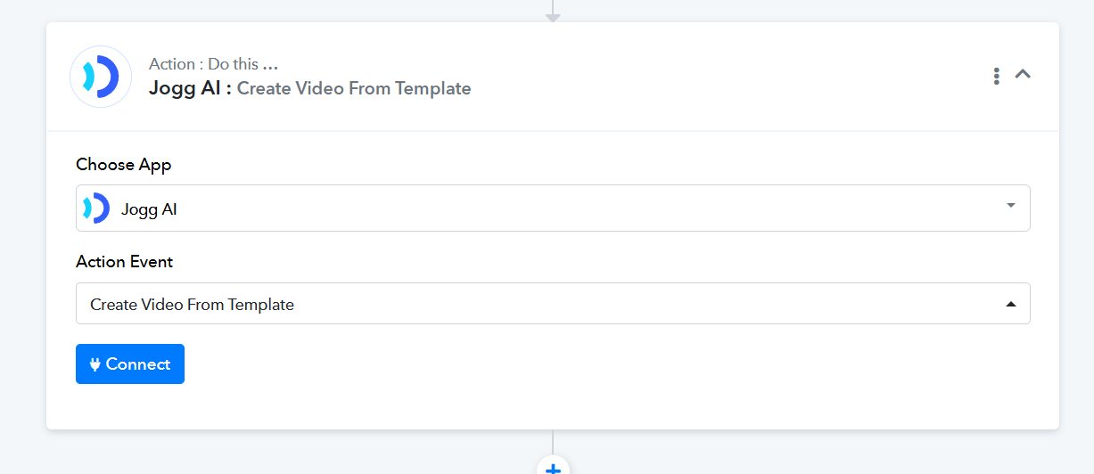This screenshot has height=474, width=1094.
Task: Add a new step with the plus button
Action: point(553,468)
